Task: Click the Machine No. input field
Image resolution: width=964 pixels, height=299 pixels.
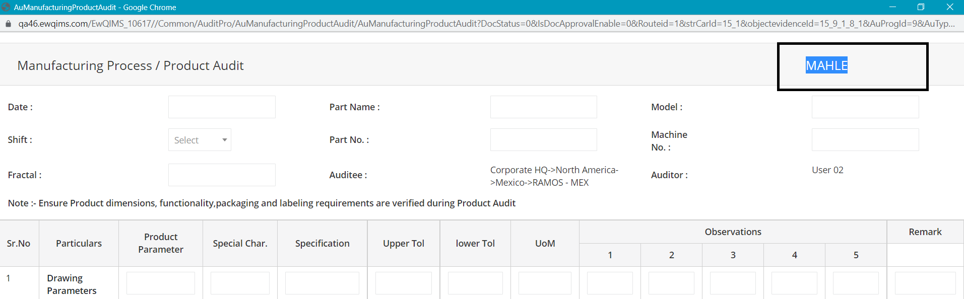Action: [865, 140]
